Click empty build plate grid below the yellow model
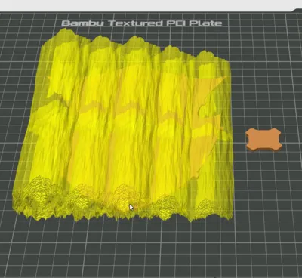 (126, 247)
